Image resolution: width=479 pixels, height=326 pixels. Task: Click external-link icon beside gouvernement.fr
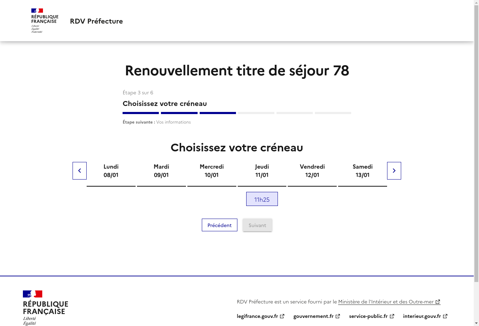point(338,316)
